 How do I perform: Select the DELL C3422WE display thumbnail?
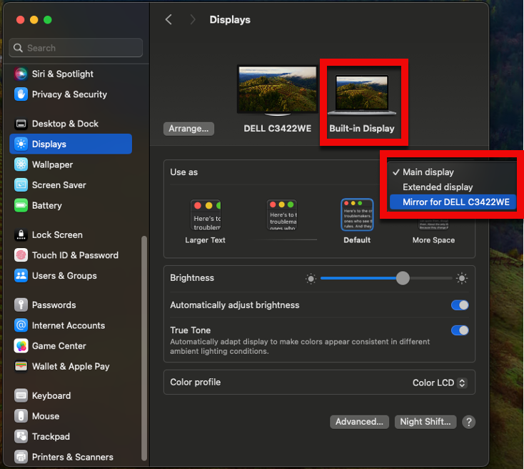[277, 90]
